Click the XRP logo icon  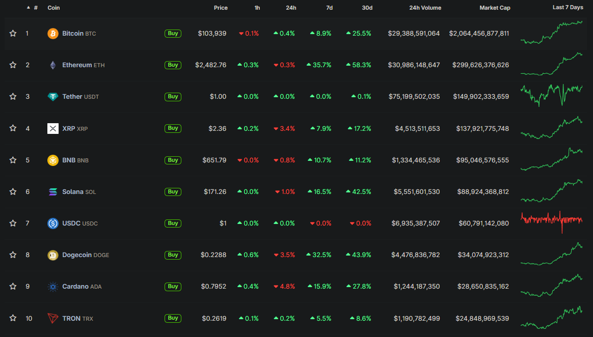(x=53, y=128)
